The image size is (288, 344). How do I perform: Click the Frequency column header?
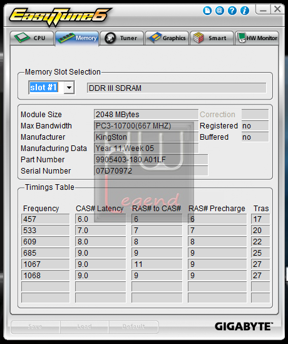(x=41, y=208)
